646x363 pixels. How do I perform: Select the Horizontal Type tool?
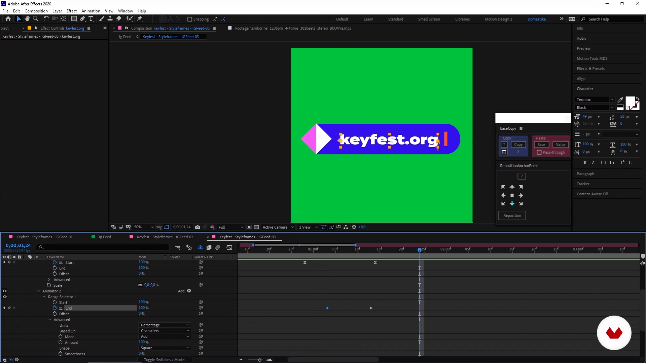[x=91, y=19]
